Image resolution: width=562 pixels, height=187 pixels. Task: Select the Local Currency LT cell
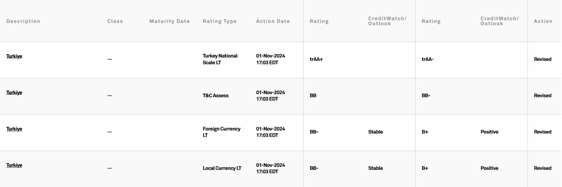[x=222, y=168]
